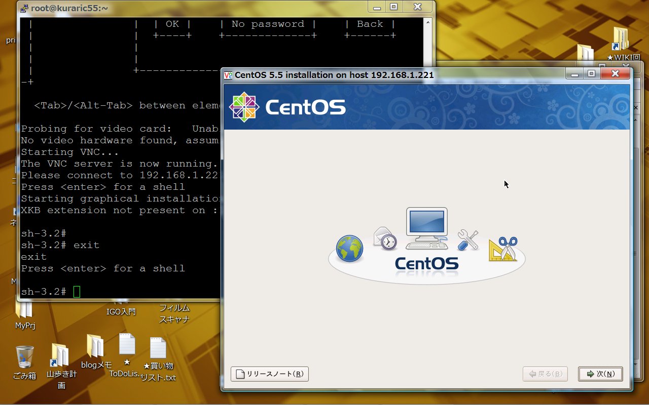Click the CentOS installation window title text
This screenshot has height=405, width=649.
coord(334,75)
